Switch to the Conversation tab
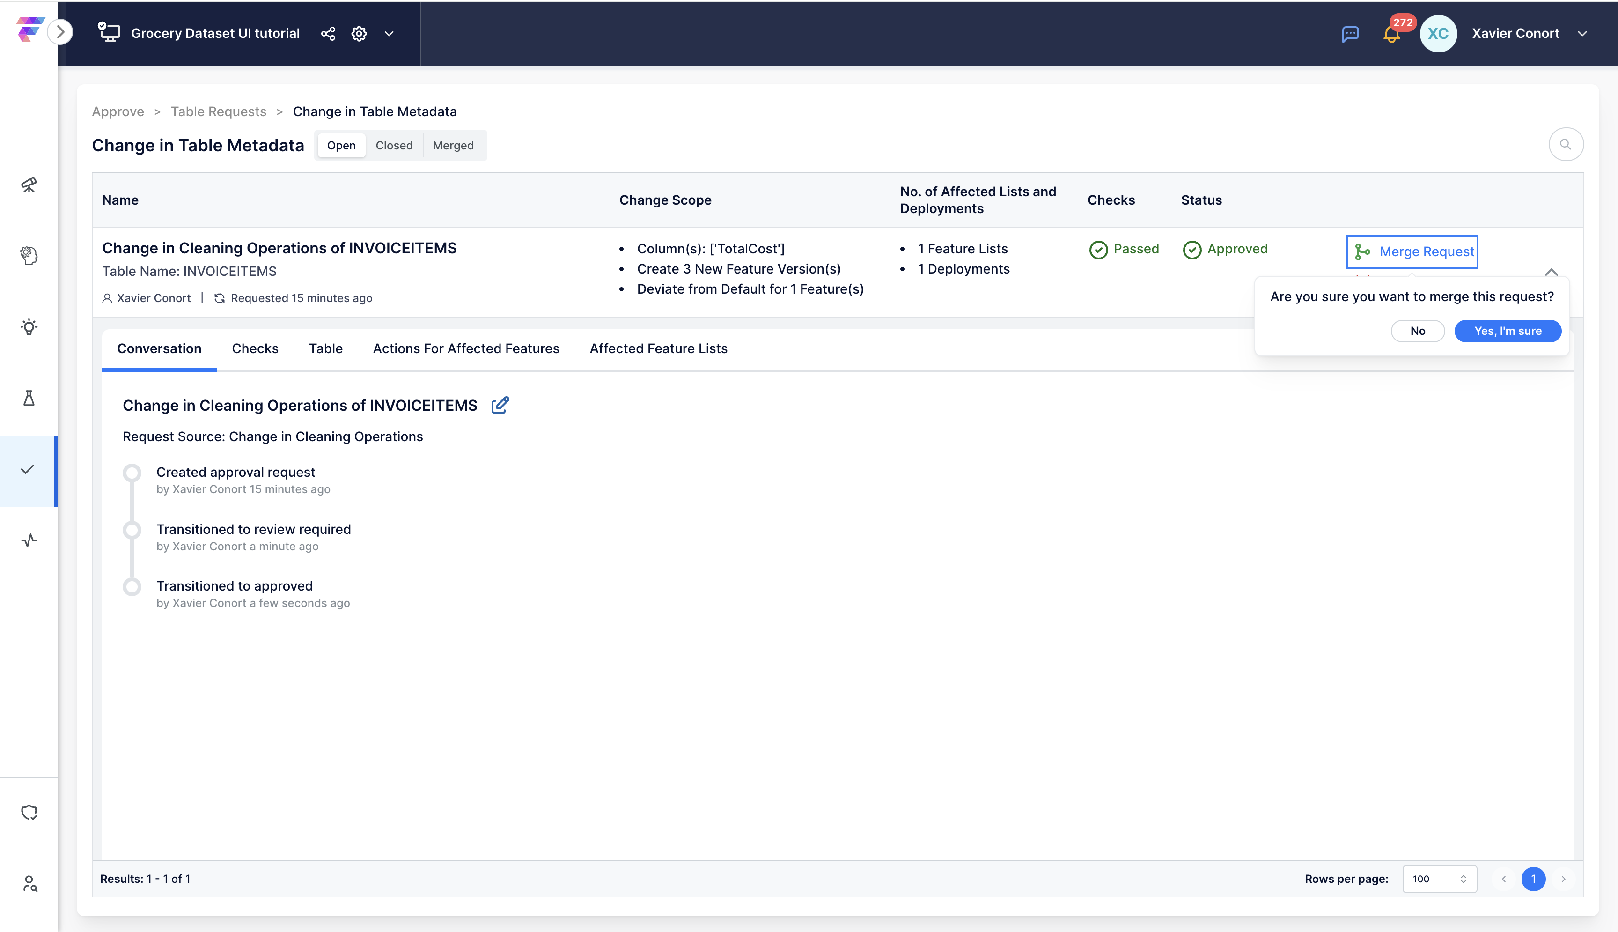 tap(159, 349)
